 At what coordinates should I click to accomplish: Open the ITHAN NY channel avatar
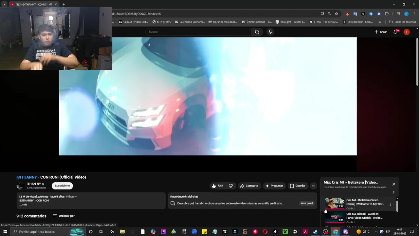click(x=20, y=186)
